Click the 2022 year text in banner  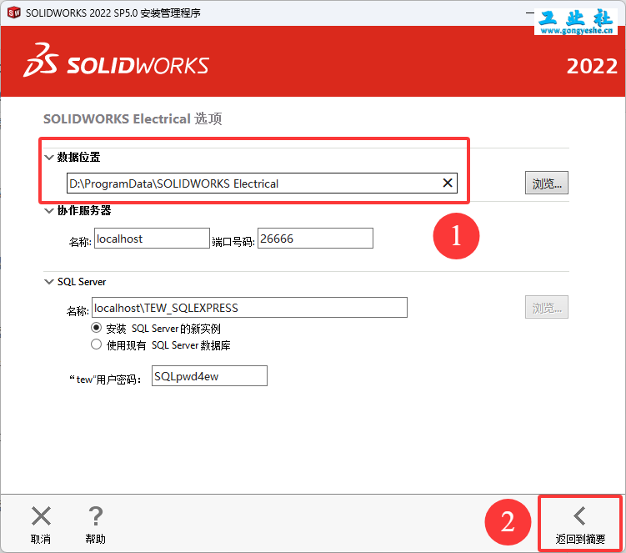[x=592, y=67]
